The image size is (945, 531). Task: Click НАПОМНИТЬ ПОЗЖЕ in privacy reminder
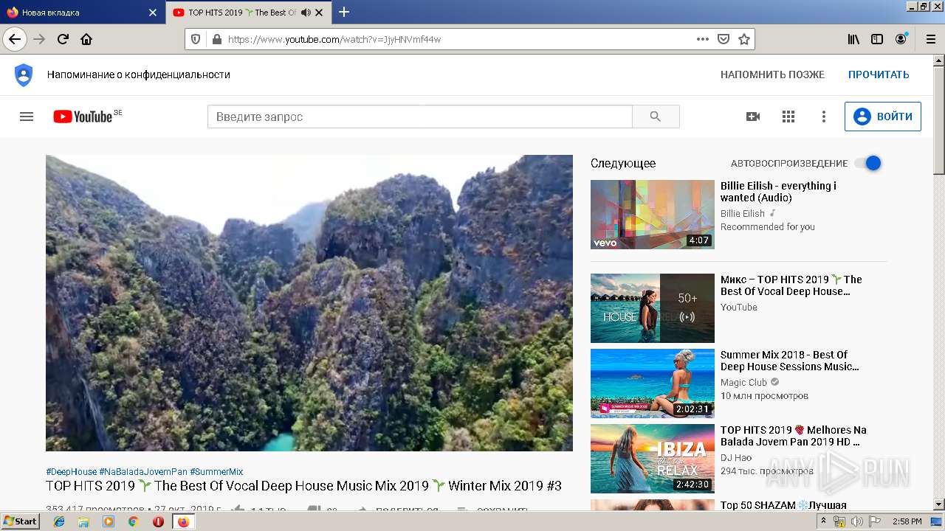(772, 74)
